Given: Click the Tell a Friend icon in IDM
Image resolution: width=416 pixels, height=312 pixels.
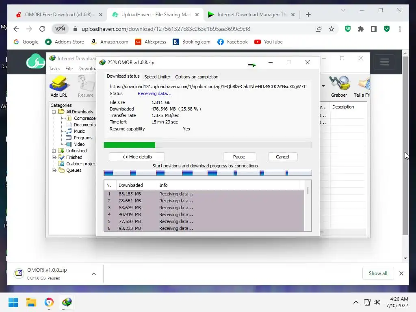Looking at the screenshot, I should [x=362, y=86].
